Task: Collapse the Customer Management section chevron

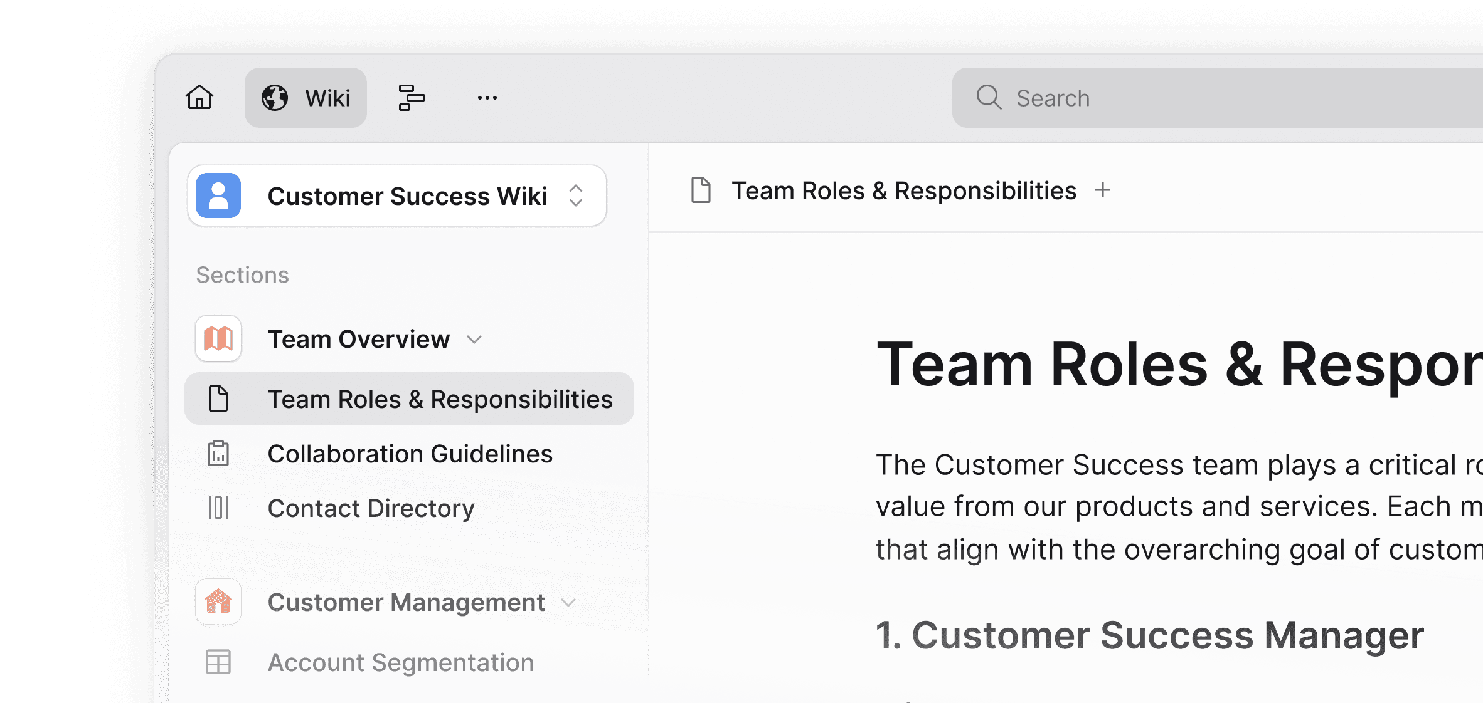Action: [568, 603]
